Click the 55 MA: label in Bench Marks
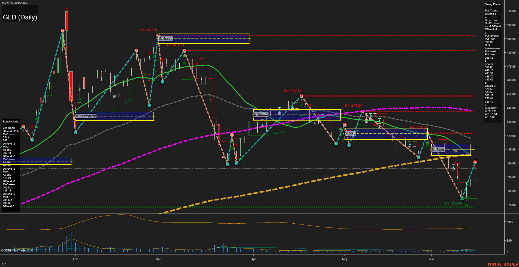 7,175
